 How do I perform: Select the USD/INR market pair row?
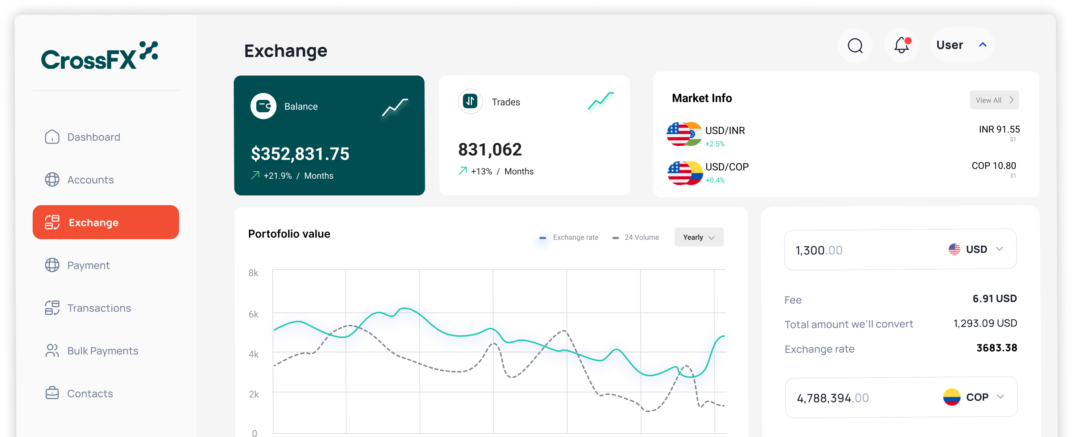pyautogui.click(x=725, y=130)
